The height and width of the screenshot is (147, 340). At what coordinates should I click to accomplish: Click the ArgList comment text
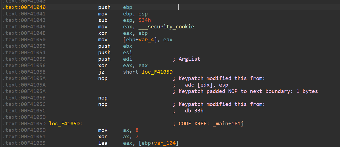click(x=190, y=59)
